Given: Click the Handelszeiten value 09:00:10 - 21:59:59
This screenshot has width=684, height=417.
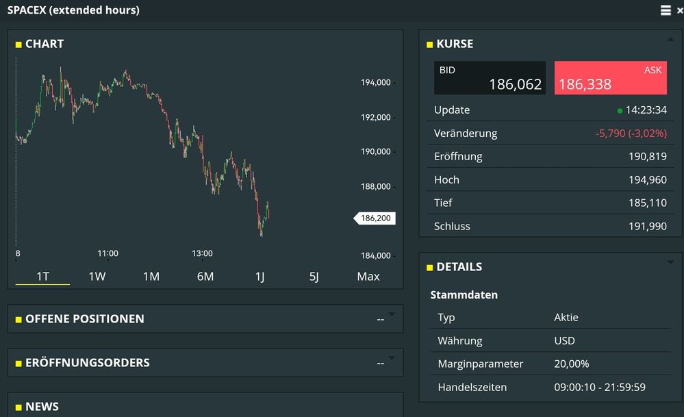Looking at the screenshot, I should pyautogui.click(x=600, y=387).
